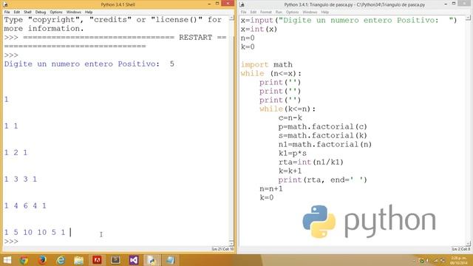Click scroll-down arrow in editor scrollbar
Screen dimensions: 473x266
tap(468, 242)
